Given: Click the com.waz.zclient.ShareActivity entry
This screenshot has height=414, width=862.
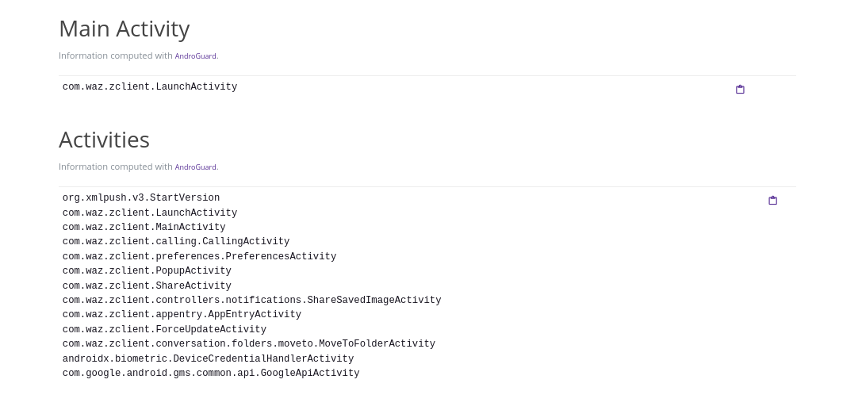Looking at the screenshot, I should point(147,286).
